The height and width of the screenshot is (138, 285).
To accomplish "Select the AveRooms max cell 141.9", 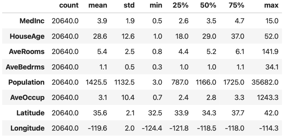I will pos(272,52).
